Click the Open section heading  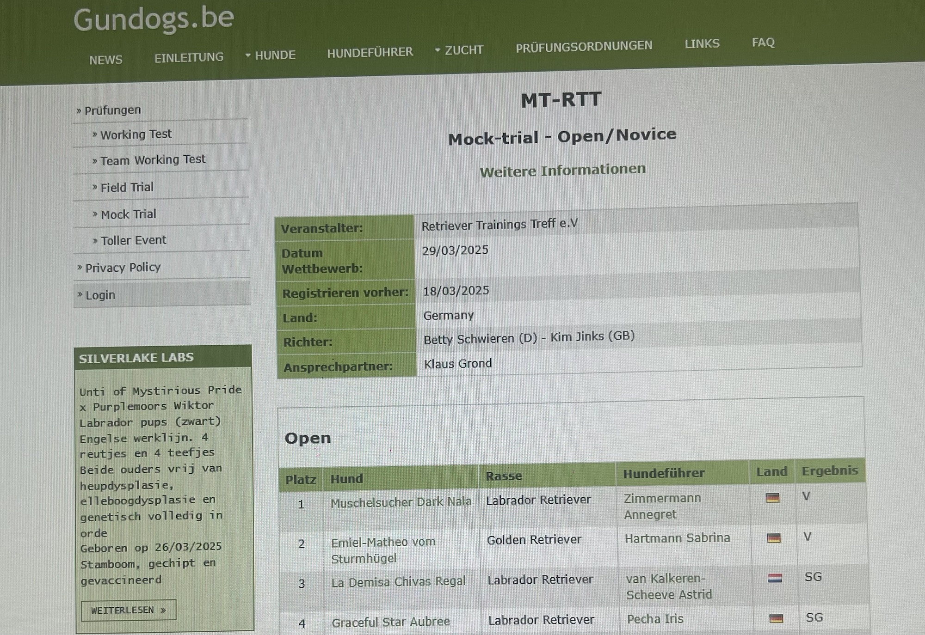coord(308,438)
